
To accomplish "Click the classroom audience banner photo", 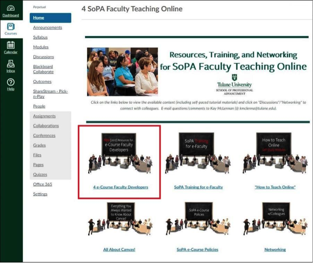I will (x=122, y=72).
